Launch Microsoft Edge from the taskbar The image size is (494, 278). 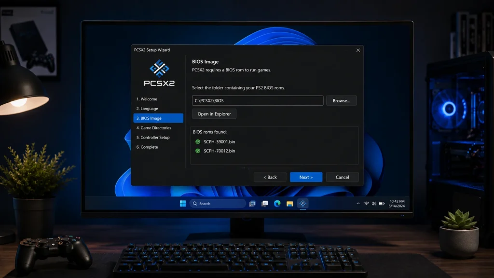pyautogui.click(x=277, y=204)
